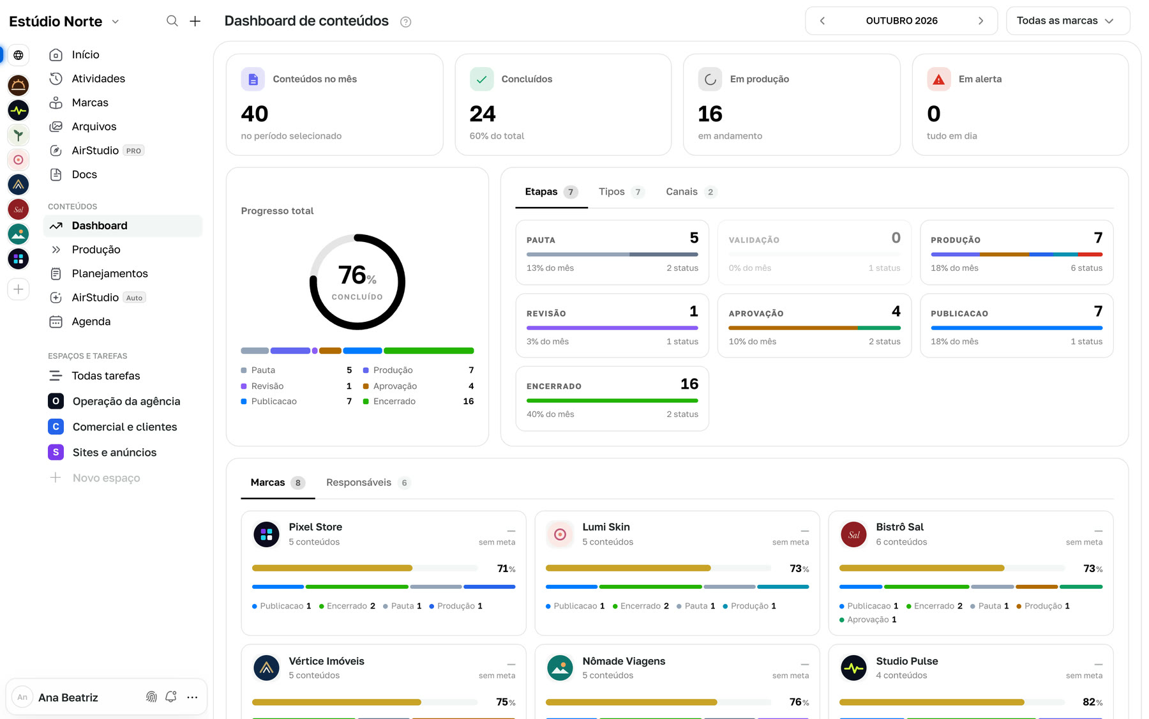This screenshot has height=719, width=1149.
Task: Open the red Sal brand icon in sidebar
Action: tap(19, 209)
